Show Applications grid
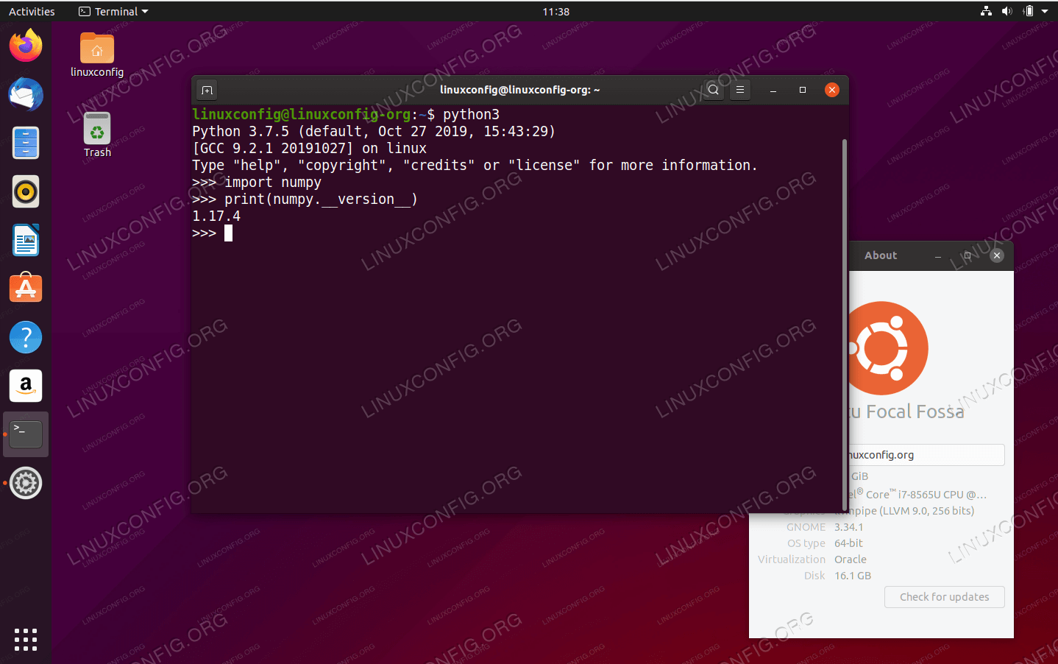1058x664 pixels. tap(26, 639)
